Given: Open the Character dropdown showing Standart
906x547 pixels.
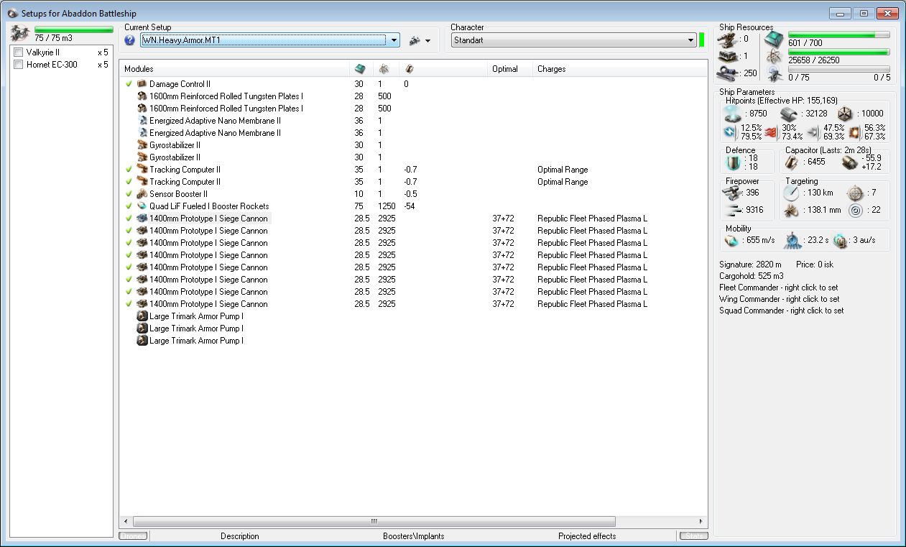Looking at the screenshot, I should click(573, 40).
